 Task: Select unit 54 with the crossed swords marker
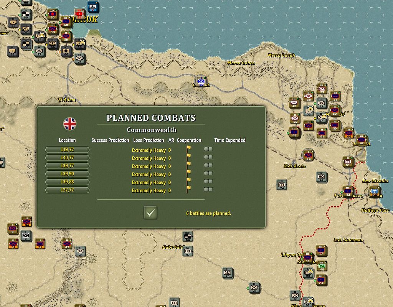tap(40, 36)
